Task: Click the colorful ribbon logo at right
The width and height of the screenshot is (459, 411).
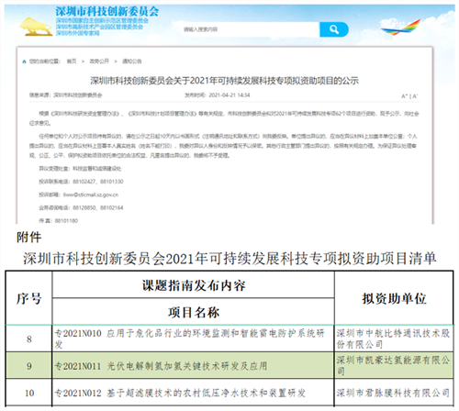Action: click(x=400, y=27)
